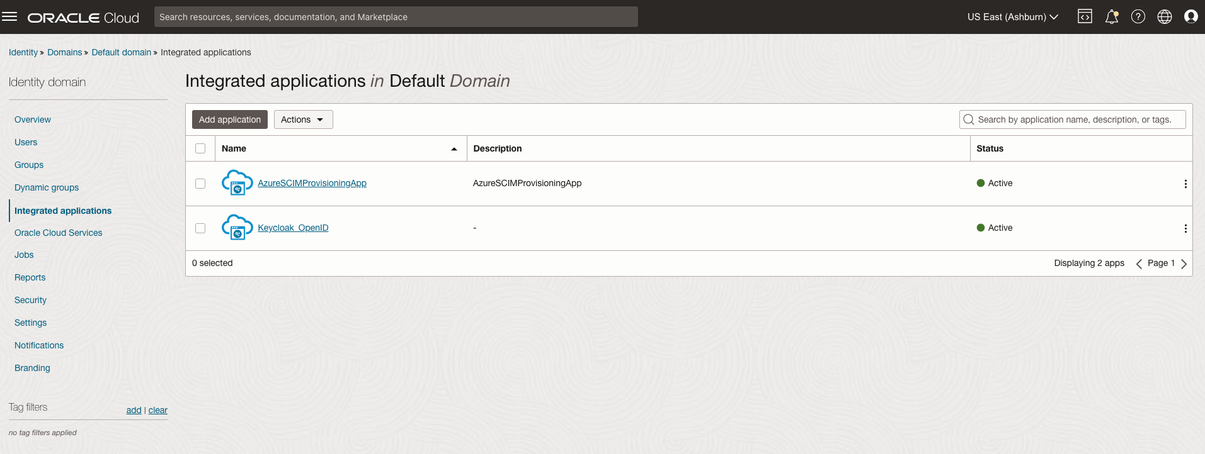Open Security in the sidebar
Viewport: 1205px width, 454px height.
30,300
